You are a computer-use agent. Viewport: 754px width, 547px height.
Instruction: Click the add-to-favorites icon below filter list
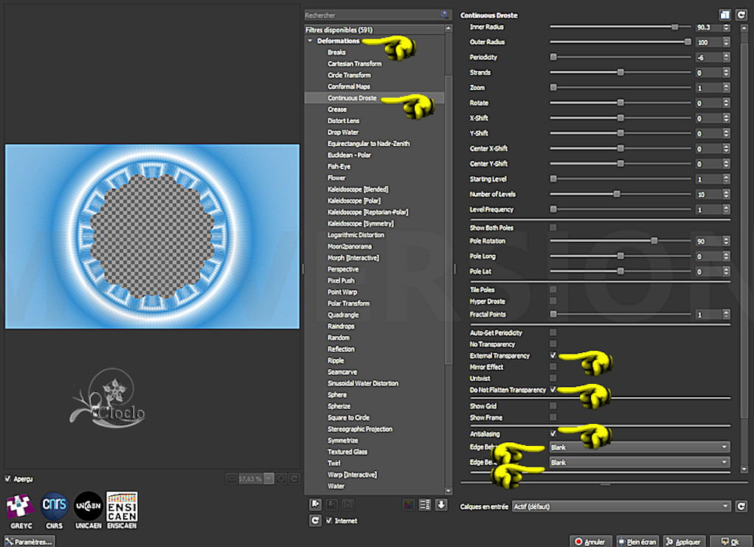click(316, 505)
